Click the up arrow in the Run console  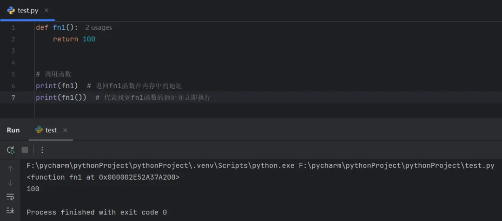click(x=10, y=169)
